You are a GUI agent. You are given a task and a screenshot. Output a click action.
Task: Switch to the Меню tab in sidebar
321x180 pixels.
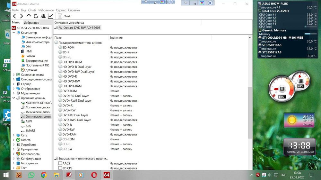tap(16, 22)
